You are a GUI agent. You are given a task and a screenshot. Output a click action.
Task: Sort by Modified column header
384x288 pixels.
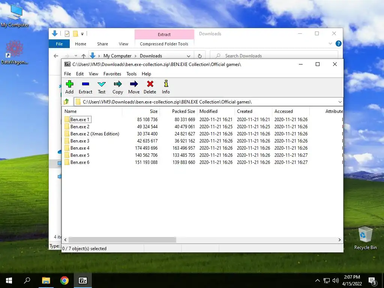point(216,111)
